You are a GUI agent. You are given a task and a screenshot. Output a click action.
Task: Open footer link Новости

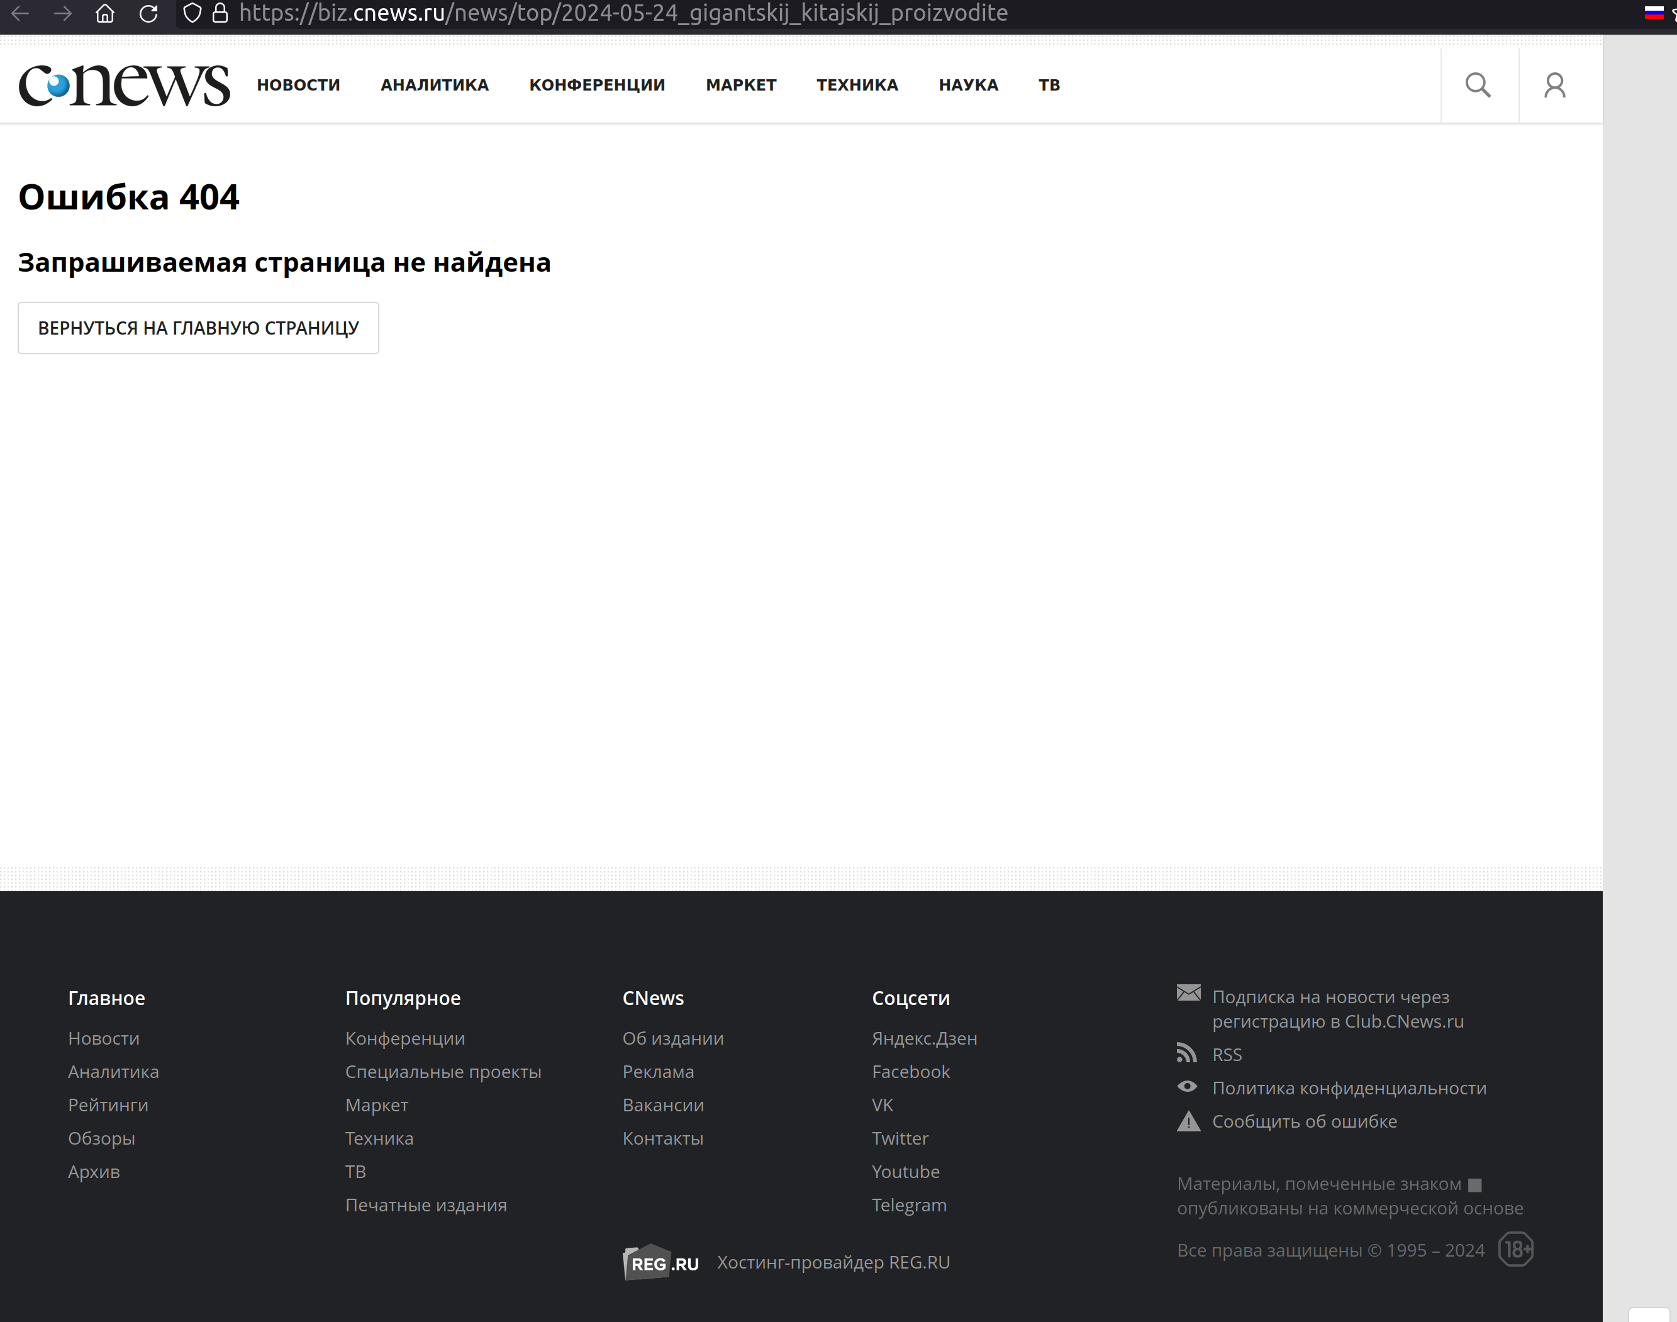[x=104, y=1038]
